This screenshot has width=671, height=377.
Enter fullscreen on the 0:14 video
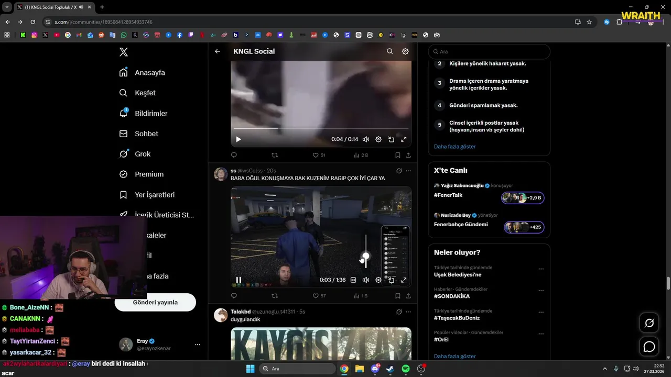coord(404,139)
